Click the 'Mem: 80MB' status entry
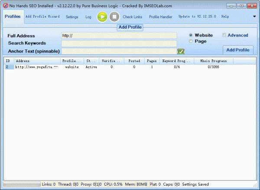Image resolution: width=260 pixels, height=190 pixels. [x=136, y=184]
